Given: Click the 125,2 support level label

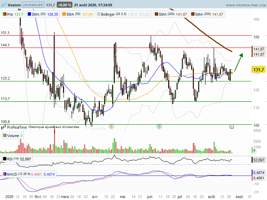Looking at the screenshot, I should point(5,78).
